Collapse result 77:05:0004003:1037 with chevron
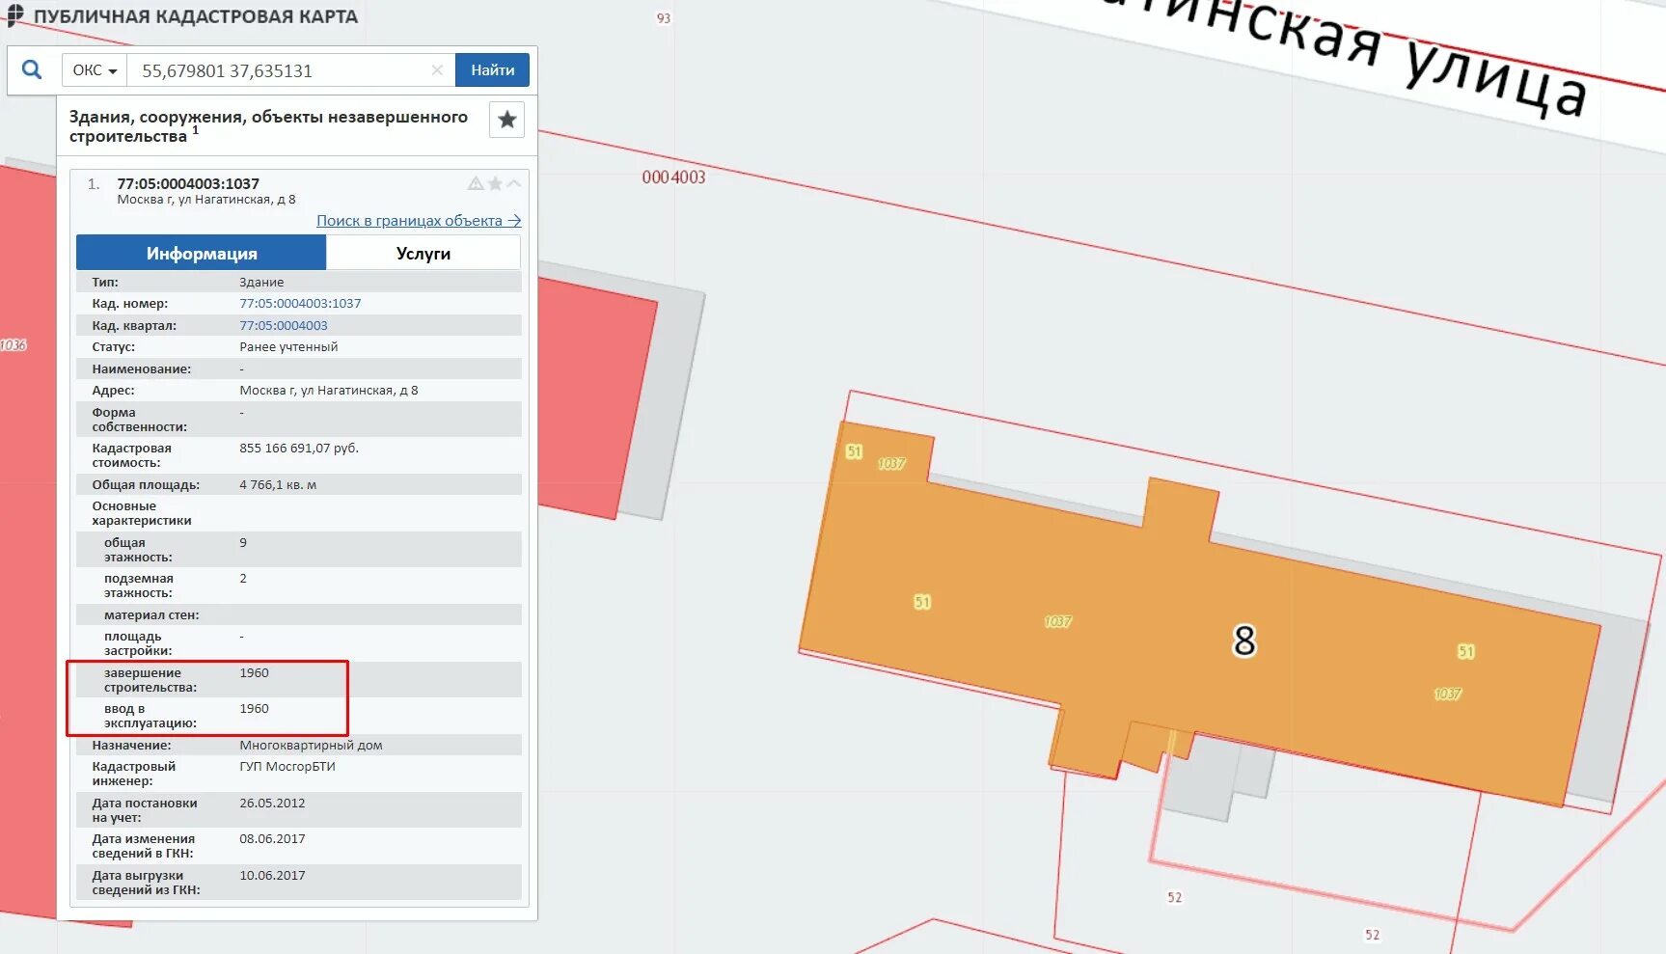The image size is (1666, 954). point(514,183)
